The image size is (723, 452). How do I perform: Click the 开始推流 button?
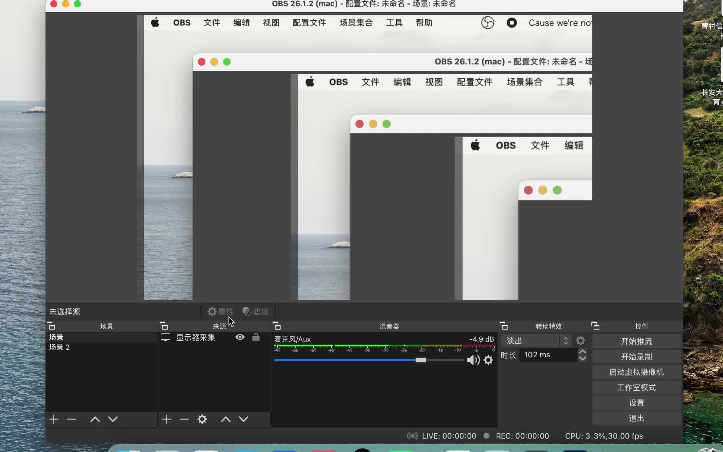coord(636,341)
